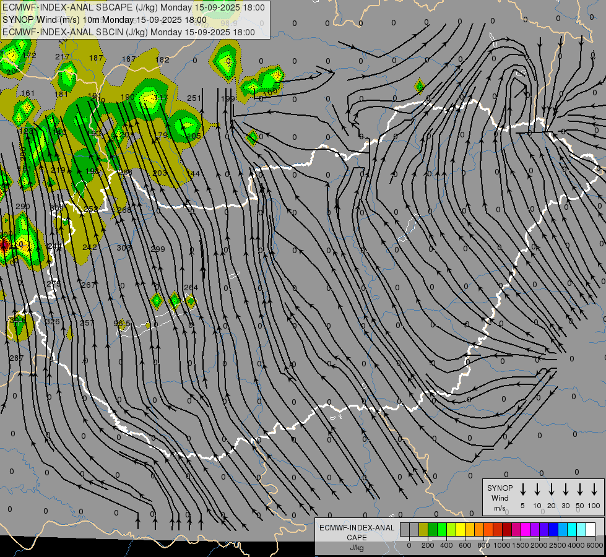Viewport: 606px width, 557px height.
Task: Select the pure yellow CAPE legend swatch
Action: [461, 530]
